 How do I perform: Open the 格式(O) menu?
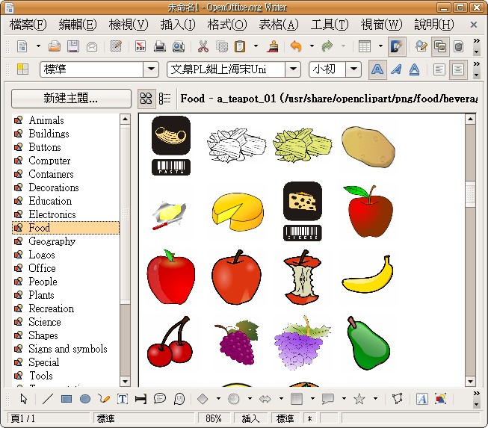pos(227,24)
